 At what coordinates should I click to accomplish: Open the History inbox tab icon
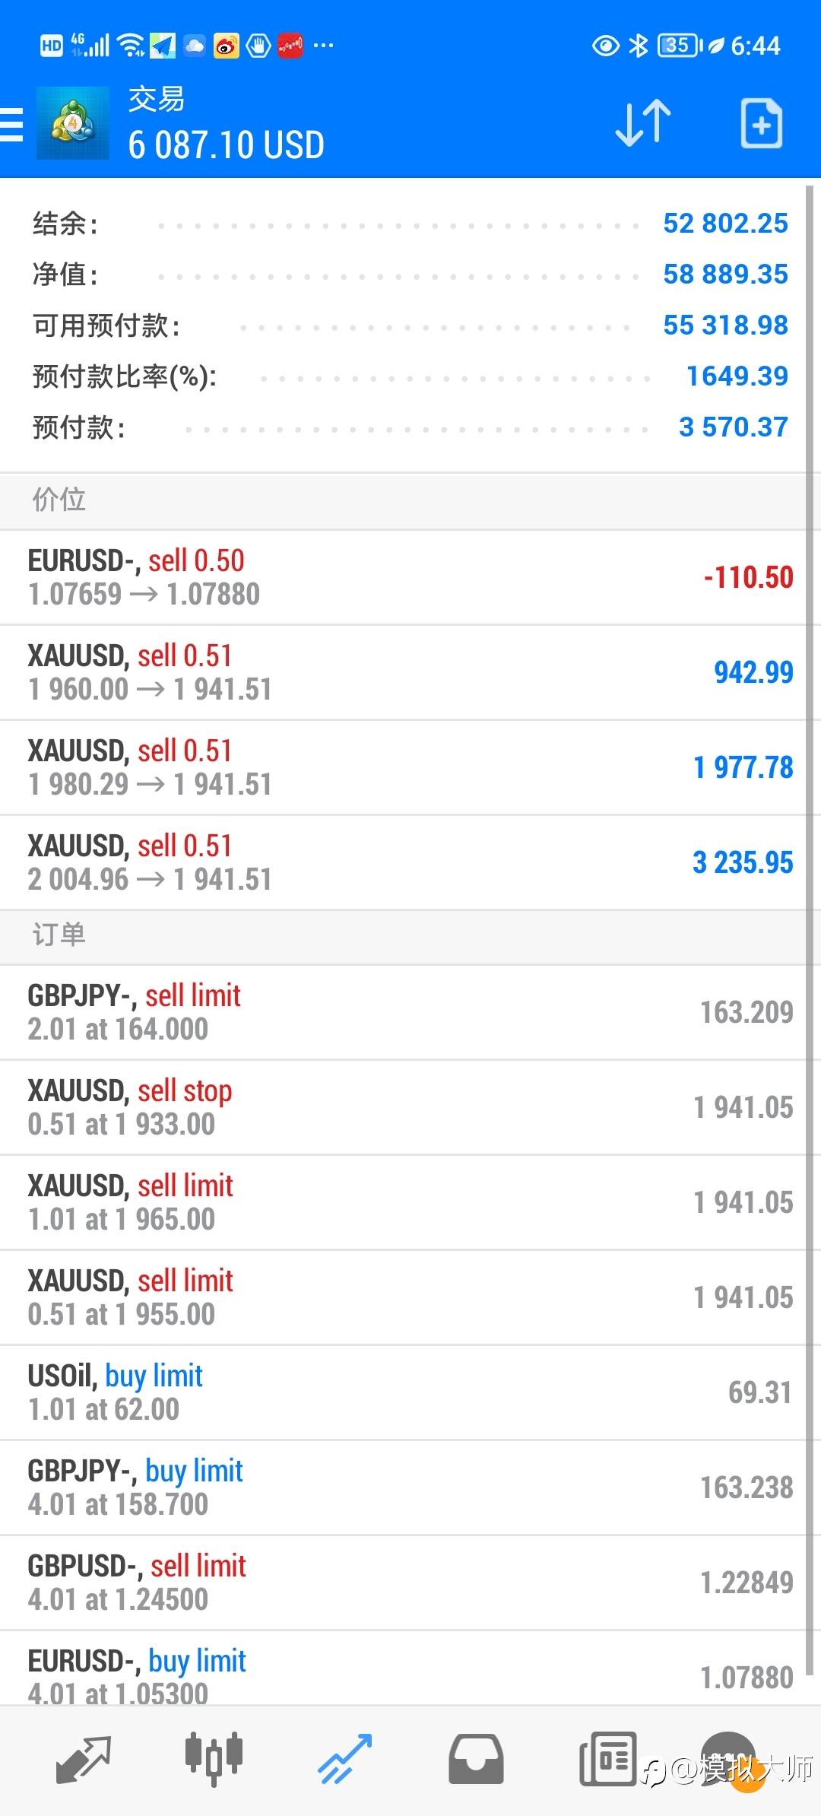(x=476, y=1760)
